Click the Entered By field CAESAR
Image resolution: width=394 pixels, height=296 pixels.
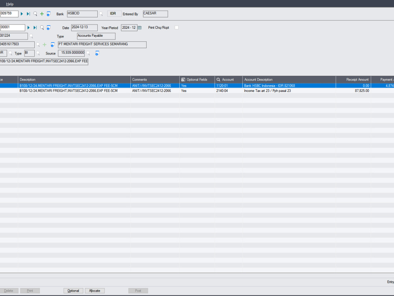[155, 14]
